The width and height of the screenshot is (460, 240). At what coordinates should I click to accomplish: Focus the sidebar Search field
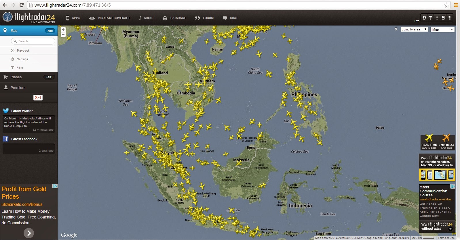pyautogui.click(x=33, y=41)
